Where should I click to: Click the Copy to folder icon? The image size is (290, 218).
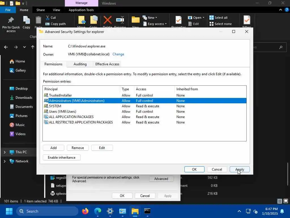[x=94, y=20]
